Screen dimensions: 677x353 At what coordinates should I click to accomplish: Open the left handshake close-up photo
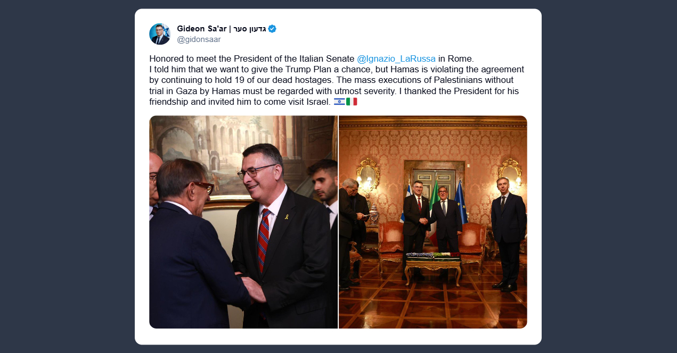pos(243,222)
